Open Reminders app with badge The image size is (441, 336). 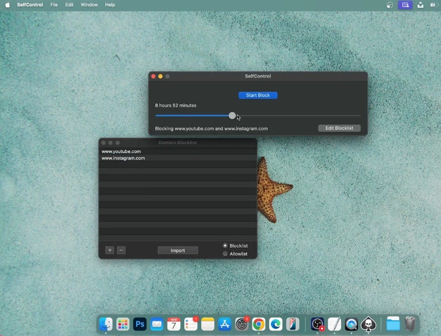[191, 324]
